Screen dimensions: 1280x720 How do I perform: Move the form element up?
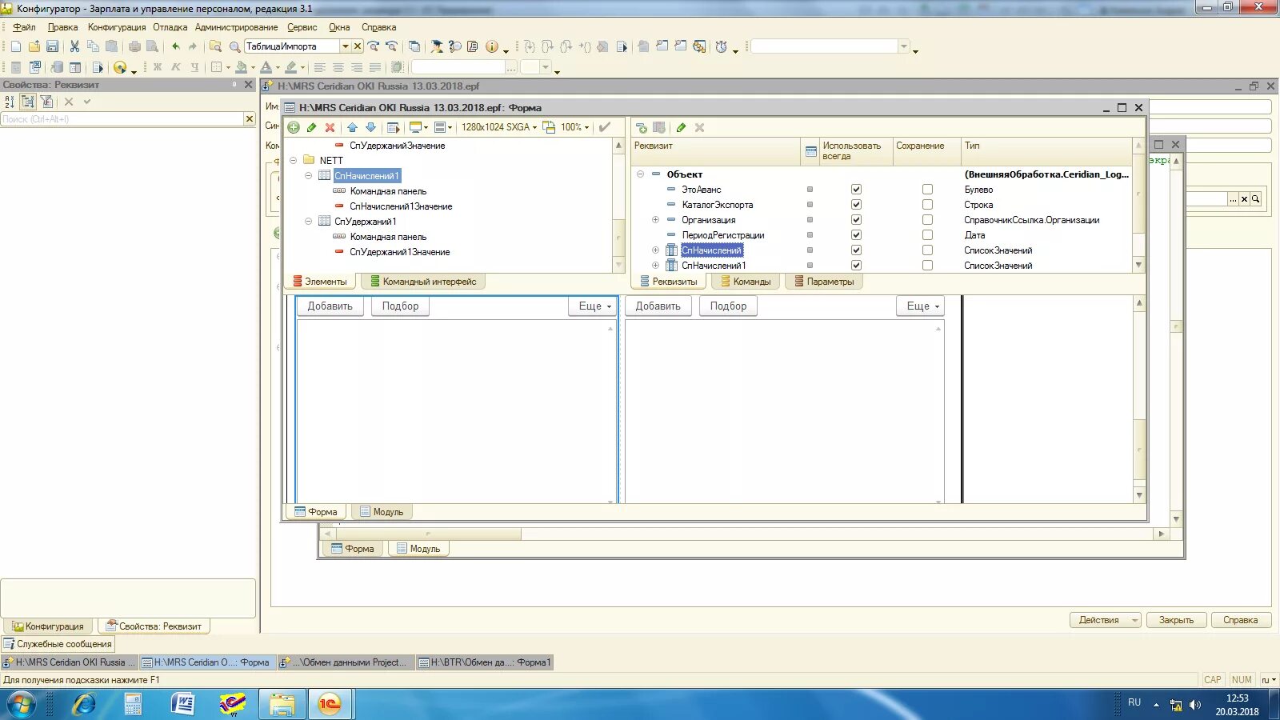352,127
